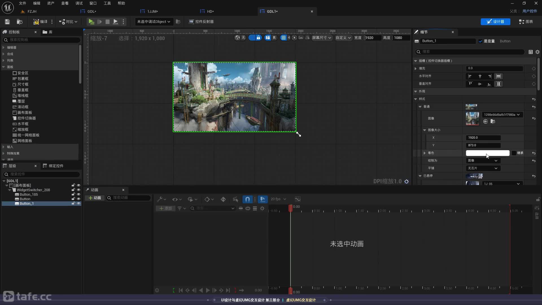Click the 添加 button to add an animation
542x305 pixels.
pos(165,208)
